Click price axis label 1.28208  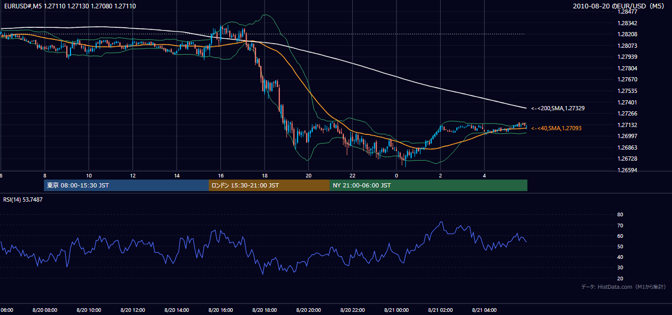[627, 34]
